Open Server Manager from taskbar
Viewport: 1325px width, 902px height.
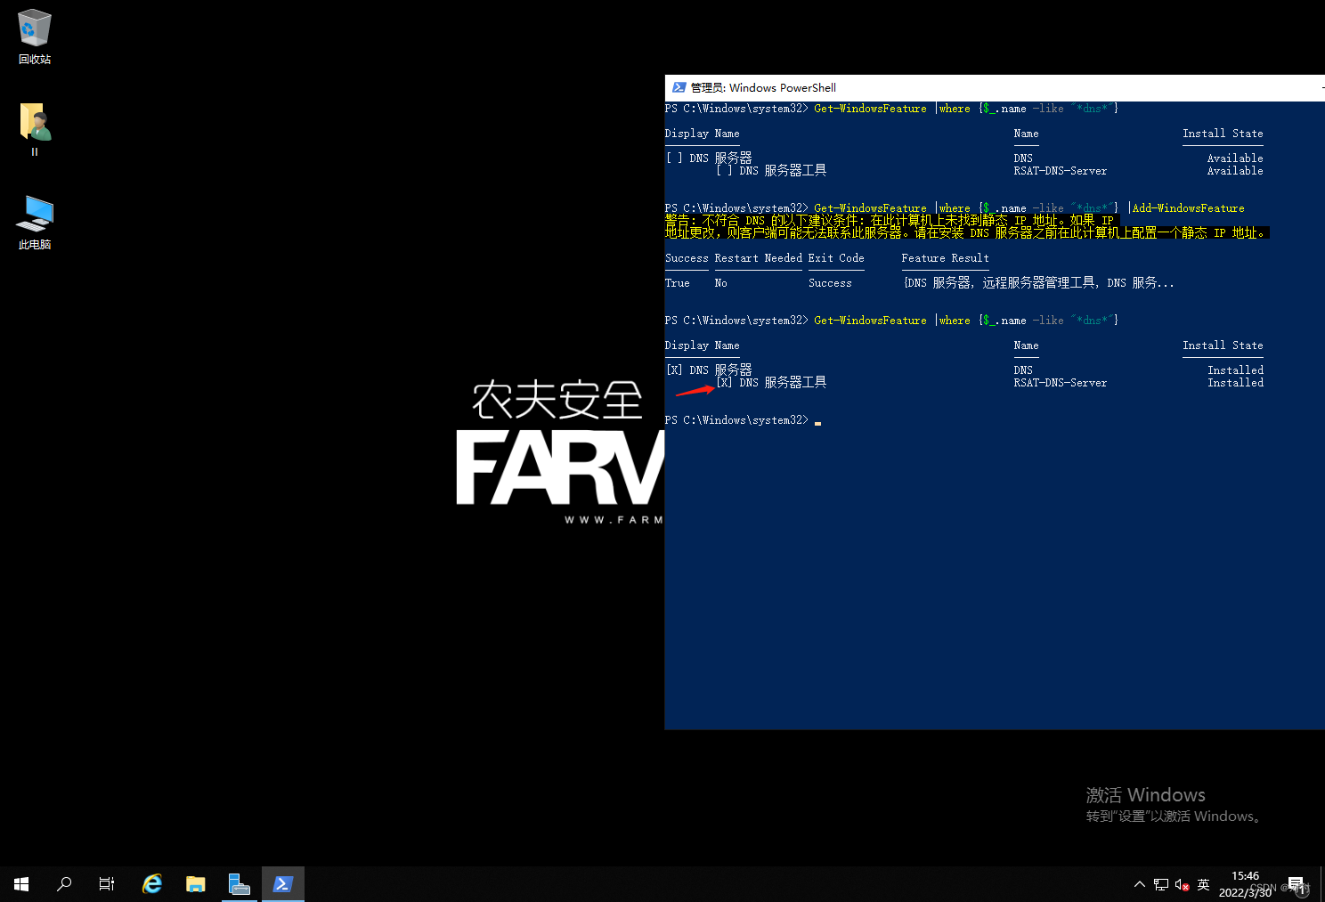click(239, 884)
